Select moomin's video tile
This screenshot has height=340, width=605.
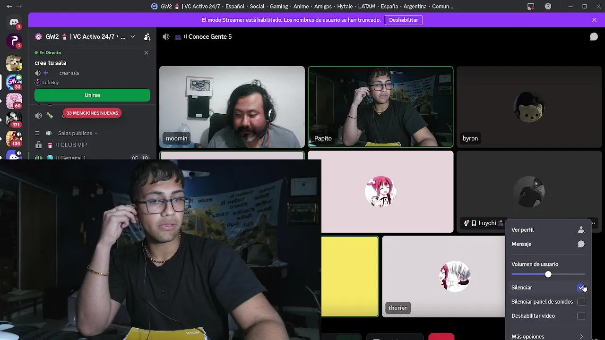click(x=232, y=107)
